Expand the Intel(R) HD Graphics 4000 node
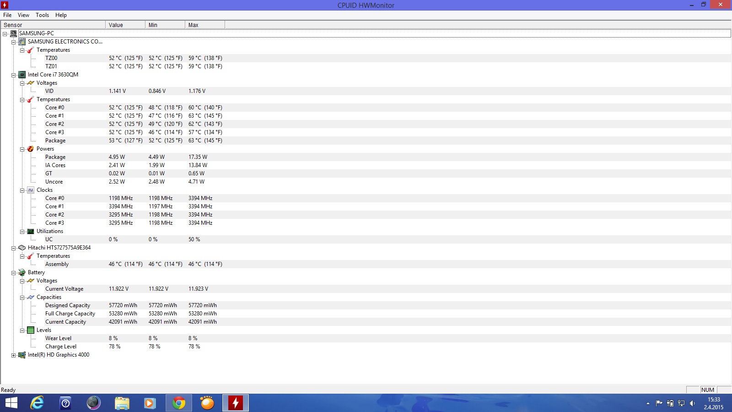This screenshot has width=732, height=412. tap(13, 355)
